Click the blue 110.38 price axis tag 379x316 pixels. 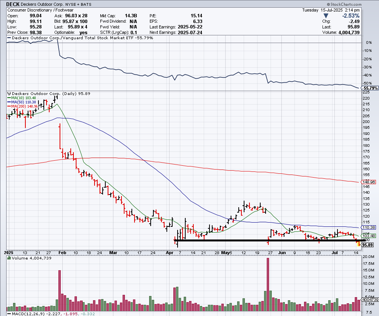pos(369,227)
